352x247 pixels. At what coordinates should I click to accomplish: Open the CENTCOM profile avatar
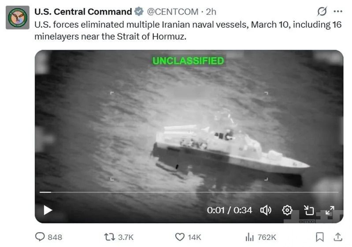pos(18,17)
